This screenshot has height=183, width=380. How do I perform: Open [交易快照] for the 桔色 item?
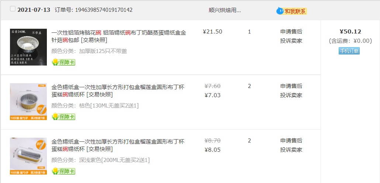click(99, 95)
